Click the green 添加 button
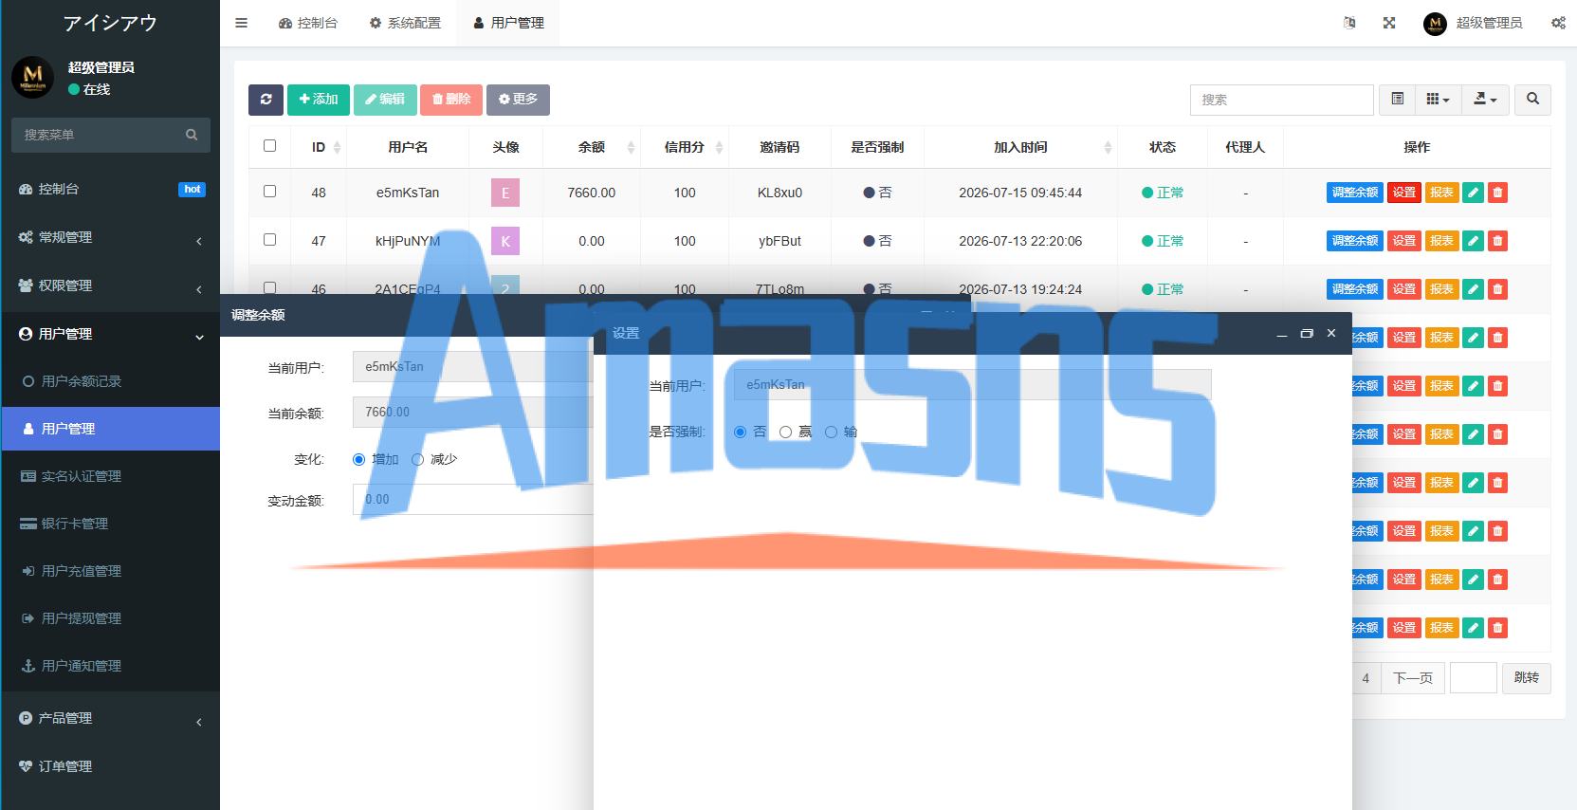This screenshot has height=810, width=1577. (319, 100)
